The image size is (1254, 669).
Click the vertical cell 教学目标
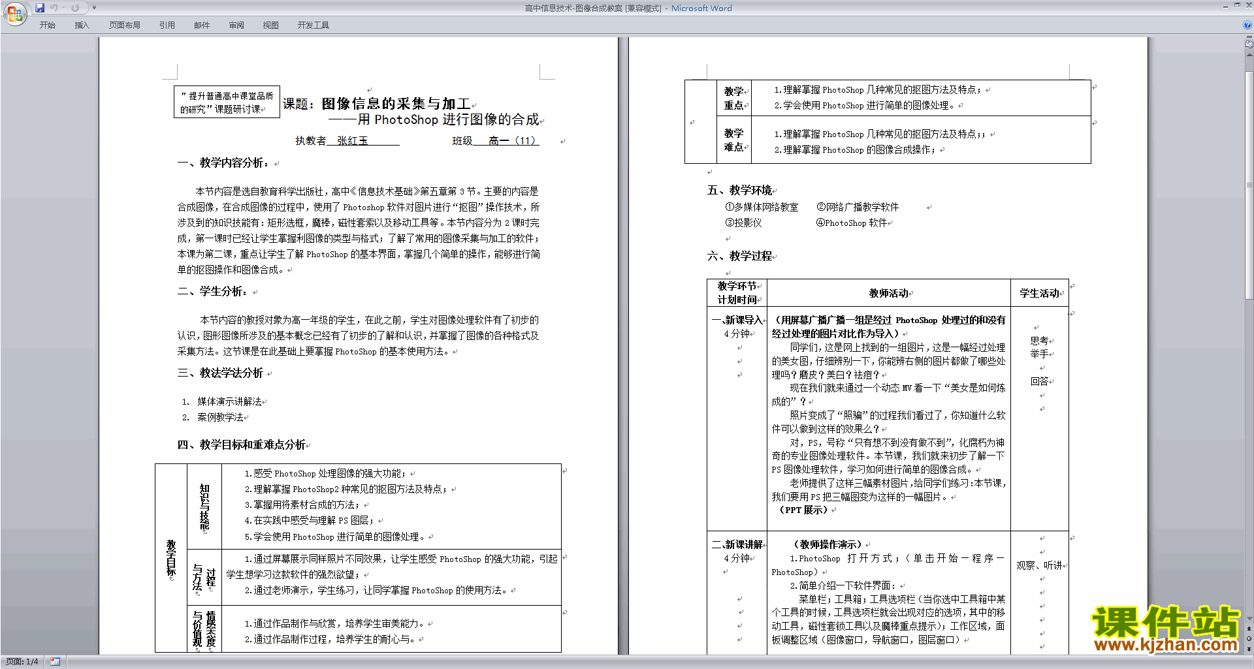coord(171,557)
